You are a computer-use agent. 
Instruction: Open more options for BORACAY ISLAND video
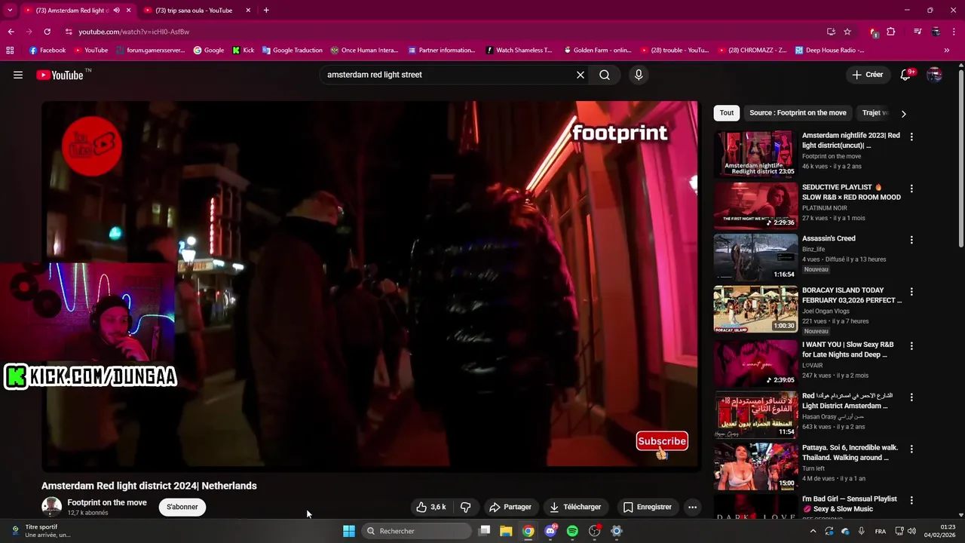click(911, 291)
